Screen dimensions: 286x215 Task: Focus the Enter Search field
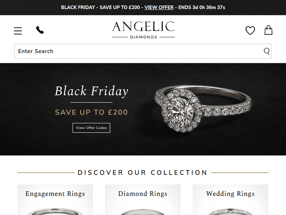tap(143, 51)
